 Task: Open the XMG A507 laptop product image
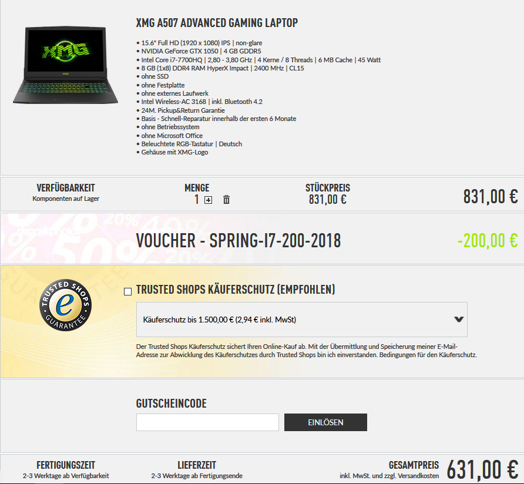coord(66,65)
